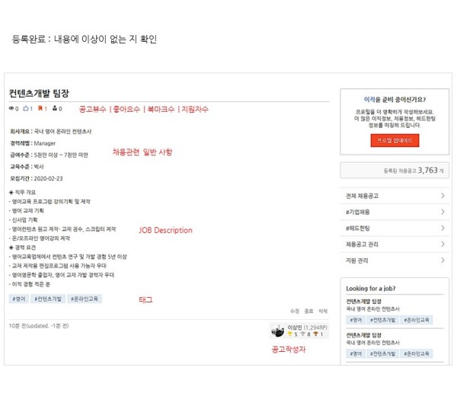Click the 수정 edit link
The image size is (457, 406).
295,312
